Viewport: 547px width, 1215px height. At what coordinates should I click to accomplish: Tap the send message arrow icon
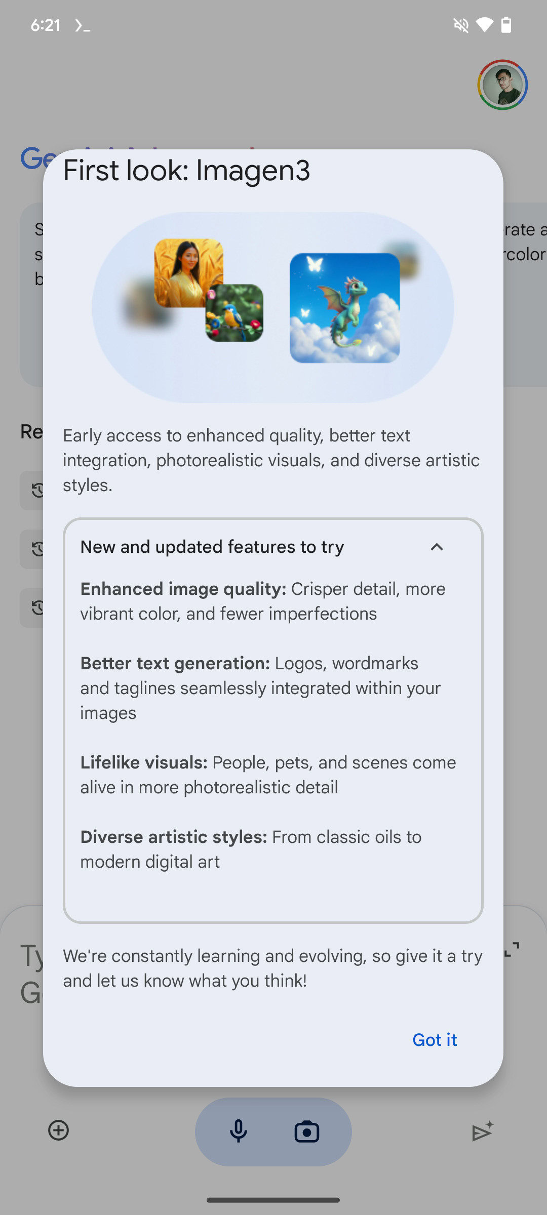tap(482, 1131)
